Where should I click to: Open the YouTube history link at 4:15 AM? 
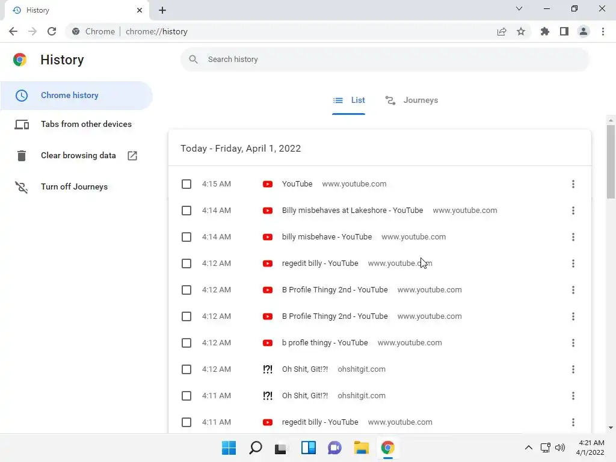coord(297,184)
